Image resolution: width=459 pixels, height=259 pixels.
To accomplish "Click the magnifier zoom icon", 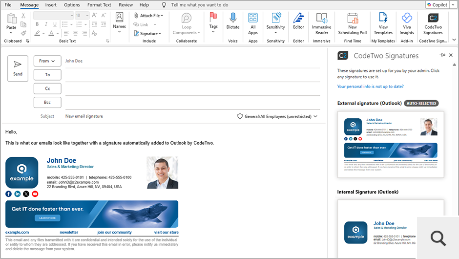I will [x=438, y=238].
